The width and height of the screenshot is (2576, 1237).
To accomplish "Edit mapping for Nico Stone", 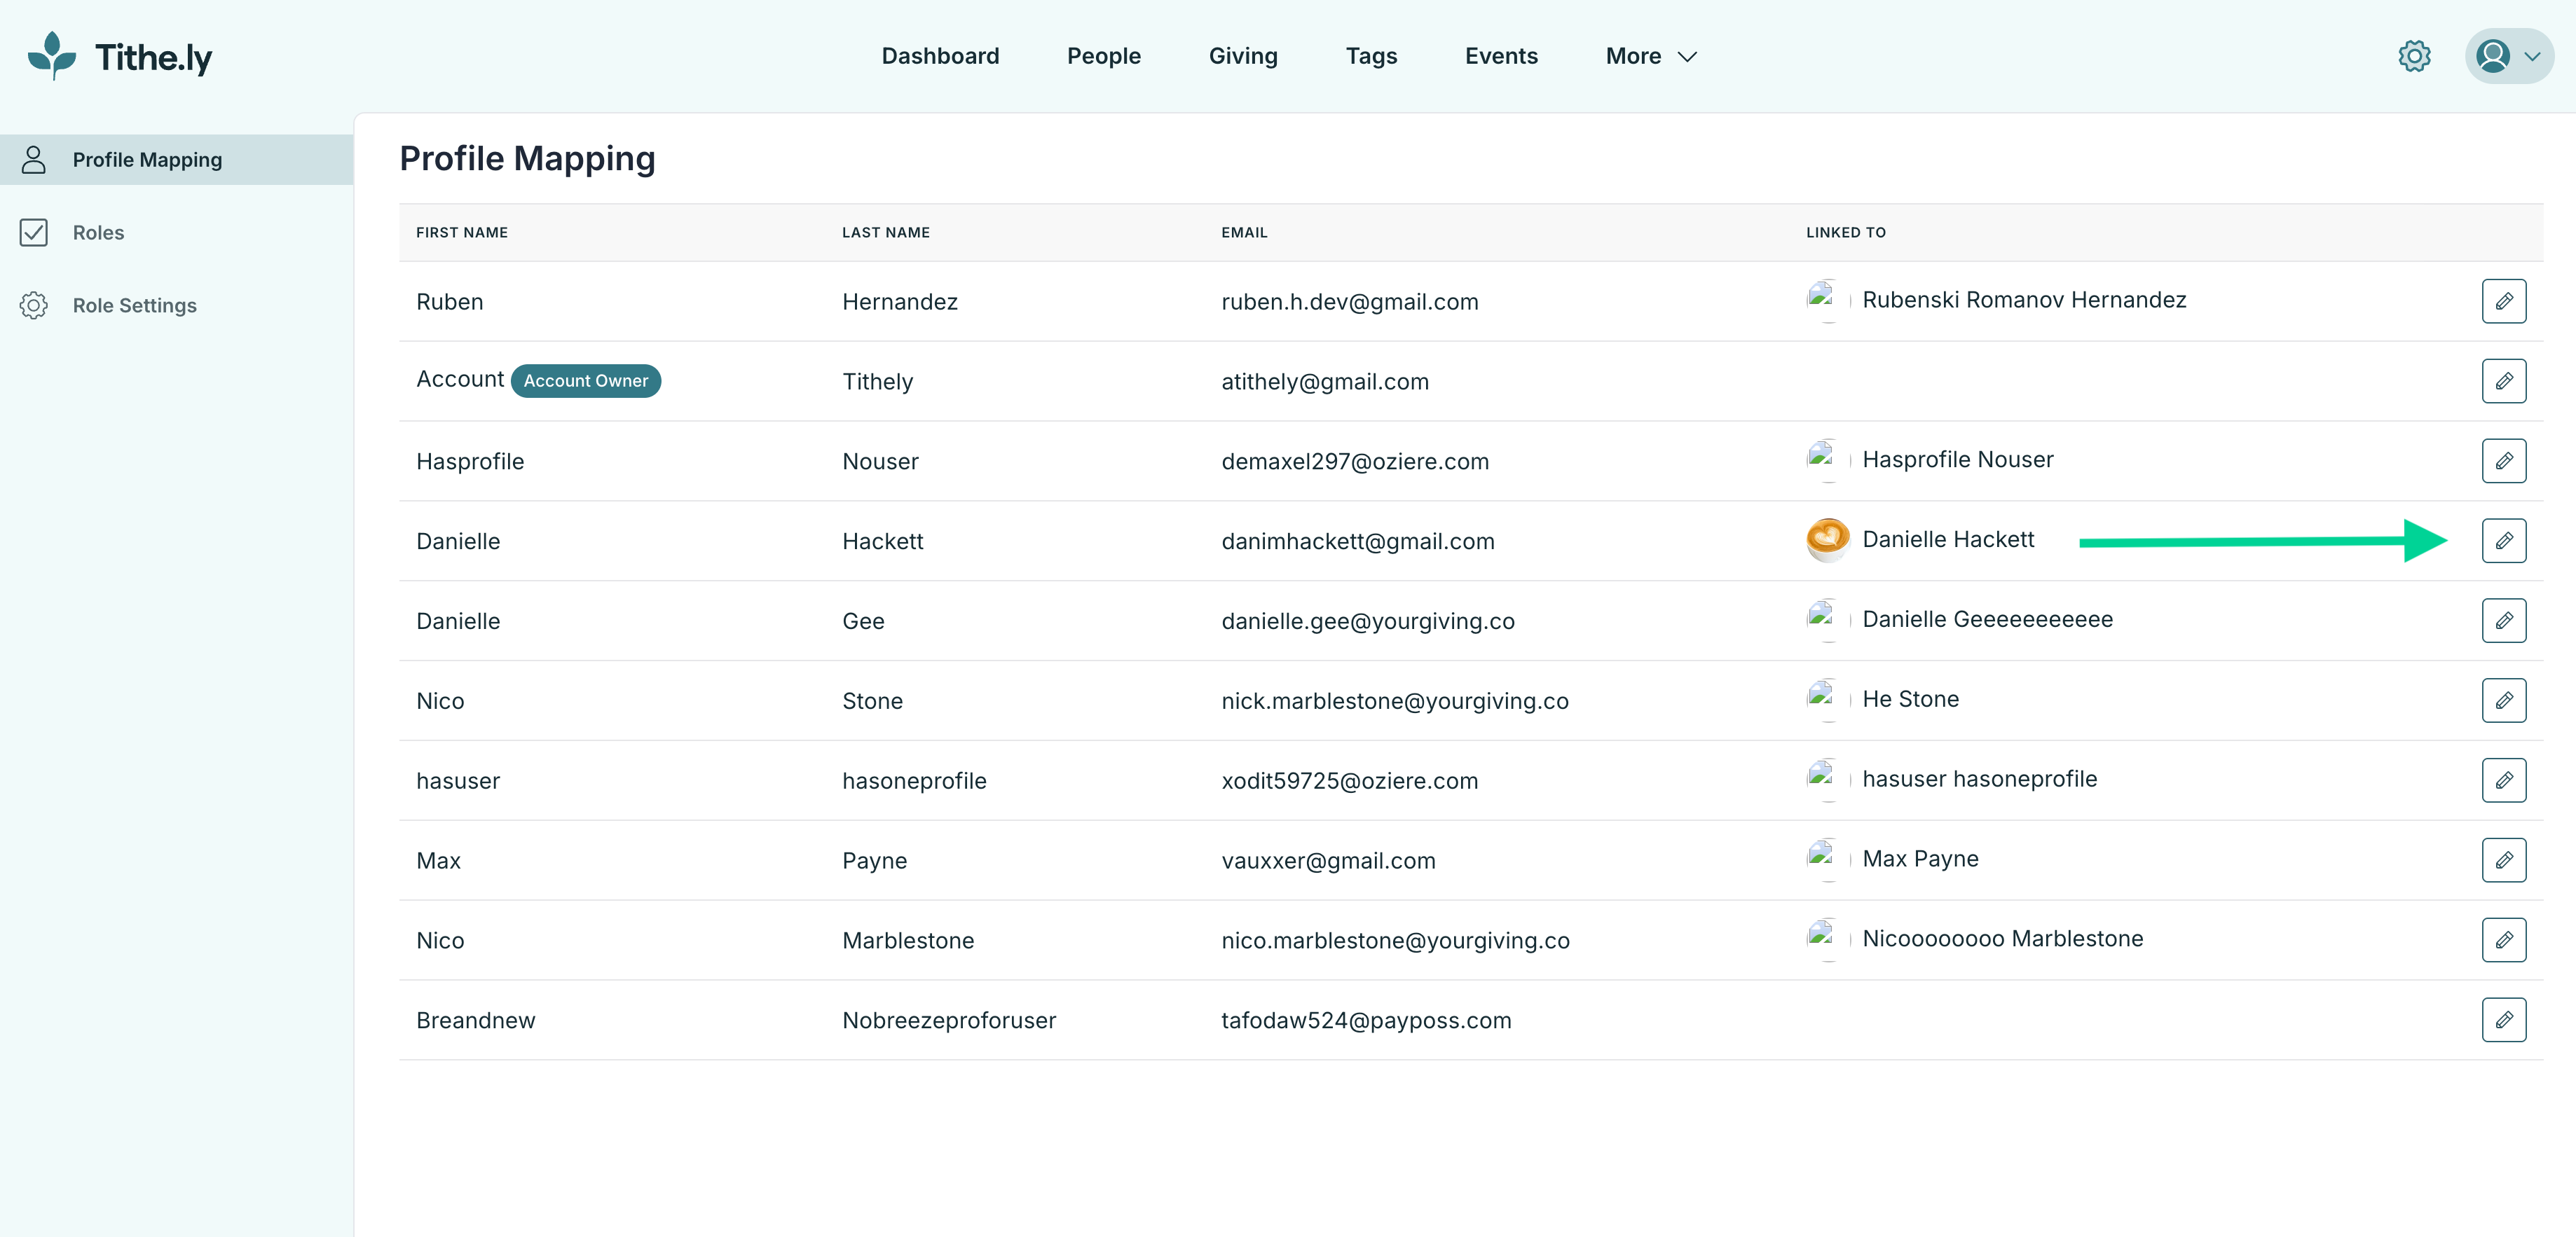I will (x=2503, y=700).
